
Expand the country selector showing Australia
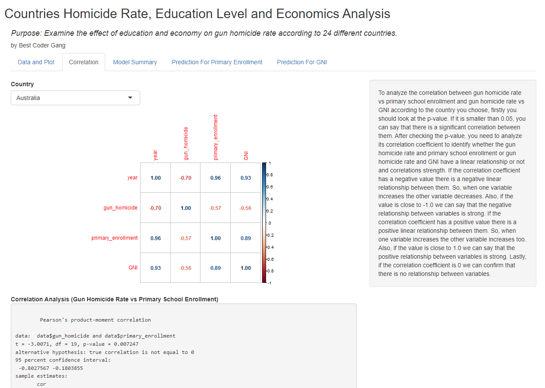coord(75,98)
